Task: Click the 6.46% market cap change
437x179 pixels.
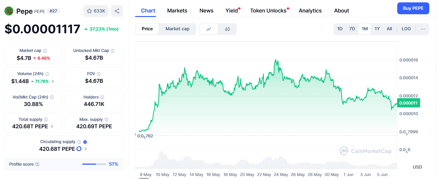Action: (42, 58)
